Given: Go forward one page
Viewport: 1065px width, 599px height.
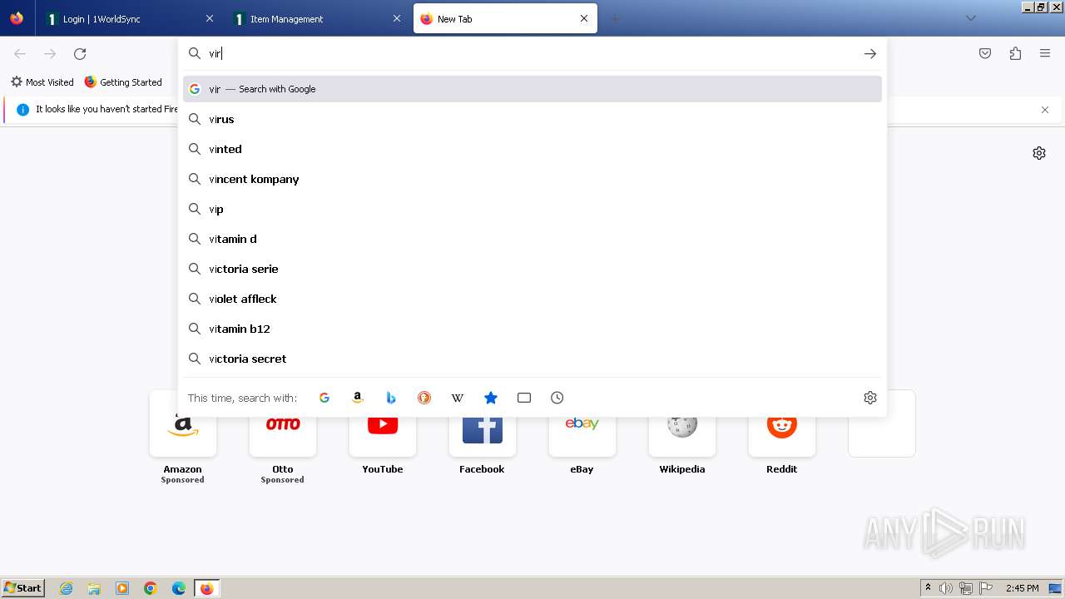Looking at the screenshot, I should [50, 53].
